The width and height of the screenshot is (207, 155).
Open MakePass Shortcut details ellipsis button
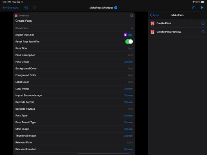click(x=116, y=7)
